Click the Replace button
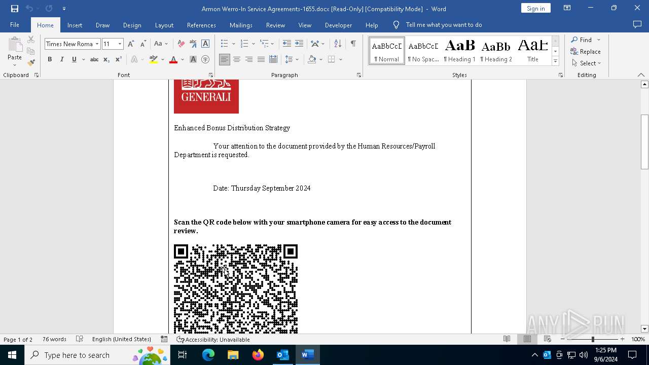 click(586, 52)
